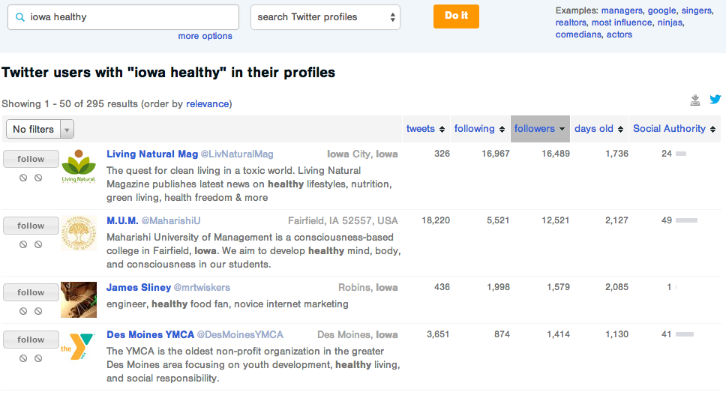726x395 pixels.
Task: Open the James Sliney name link
Action: (x=139, y=287)
